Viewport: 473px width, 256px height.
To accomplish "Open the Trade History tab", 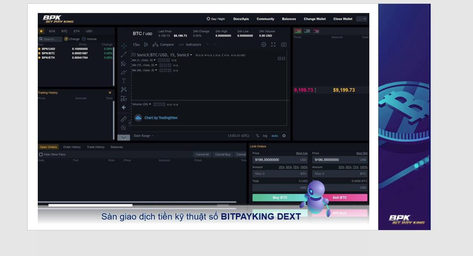I will click(x=96, y=147).
